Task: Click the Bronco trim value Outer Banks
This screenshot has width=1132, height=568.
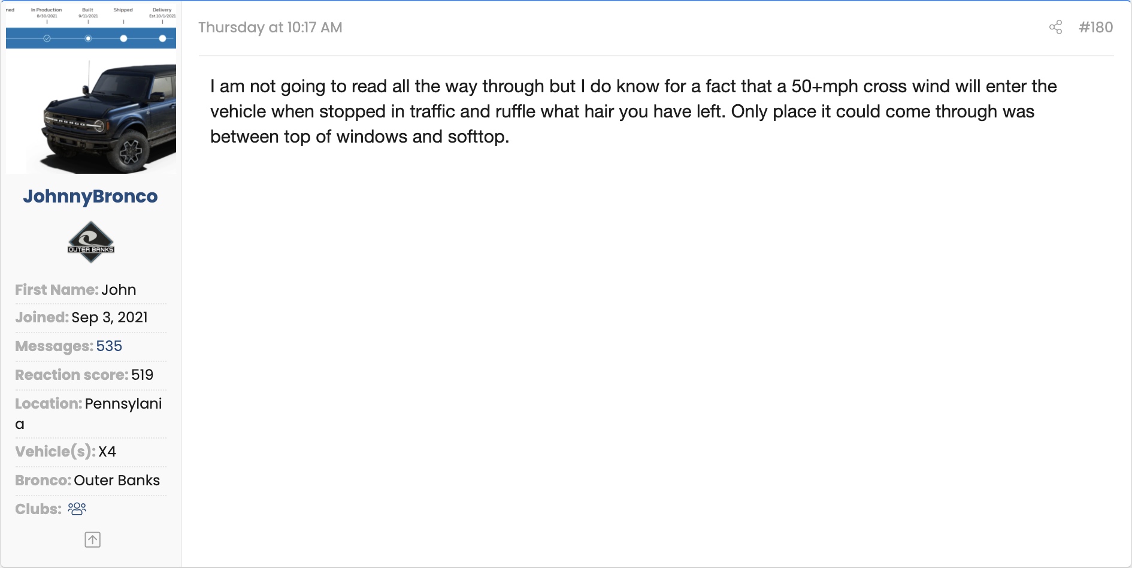Action: [117, 481]
